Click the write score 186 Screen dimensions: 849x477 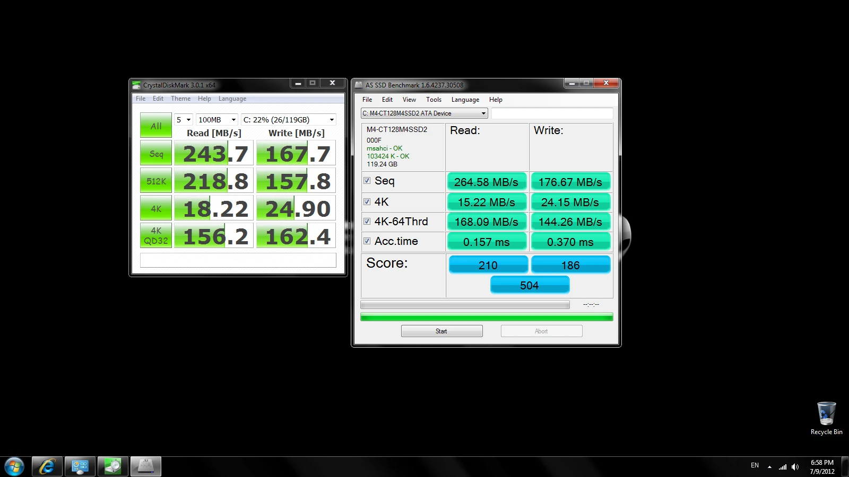tap(570, 265)
